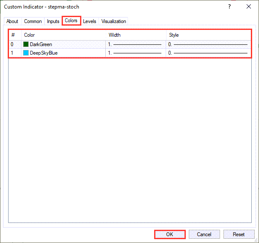Image resolution: width=259 pixels, height=243 pixels.
Task: Switch to the About tab
Action: pyautogui.click(x=12, y=21)
